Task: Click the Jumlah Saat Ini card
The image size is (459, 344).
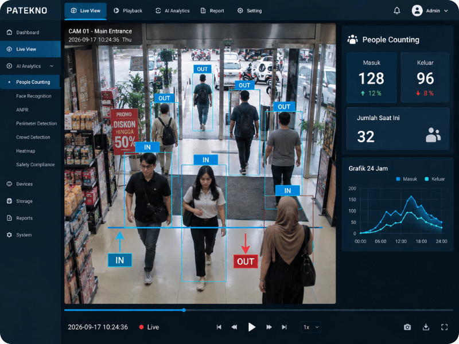Action: point(398,128)
